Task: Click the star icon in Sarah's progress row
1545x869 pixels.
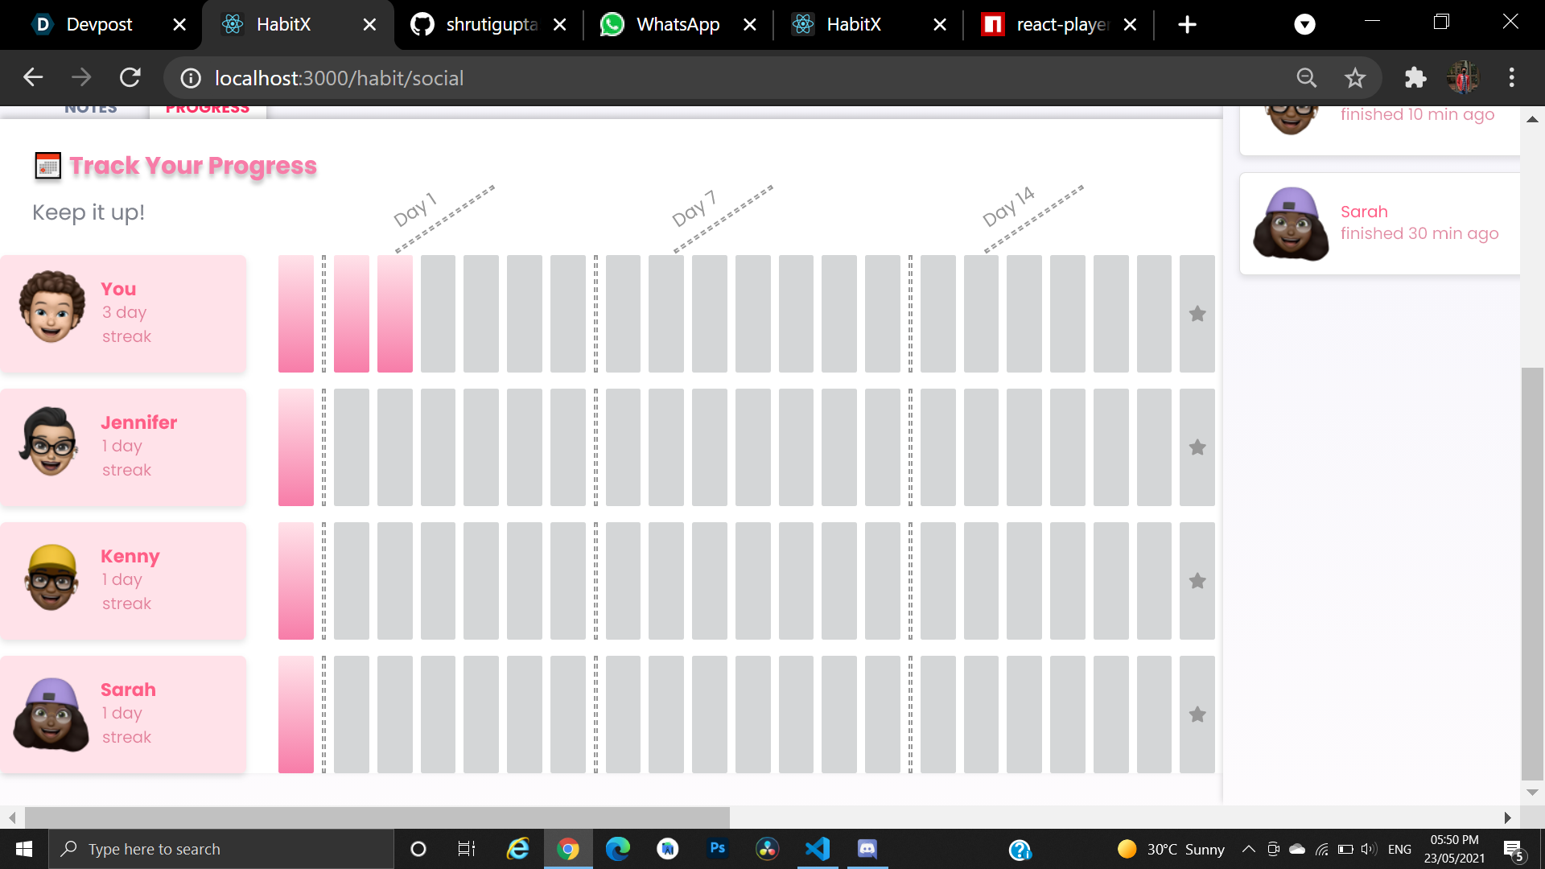Action: 1197,715
